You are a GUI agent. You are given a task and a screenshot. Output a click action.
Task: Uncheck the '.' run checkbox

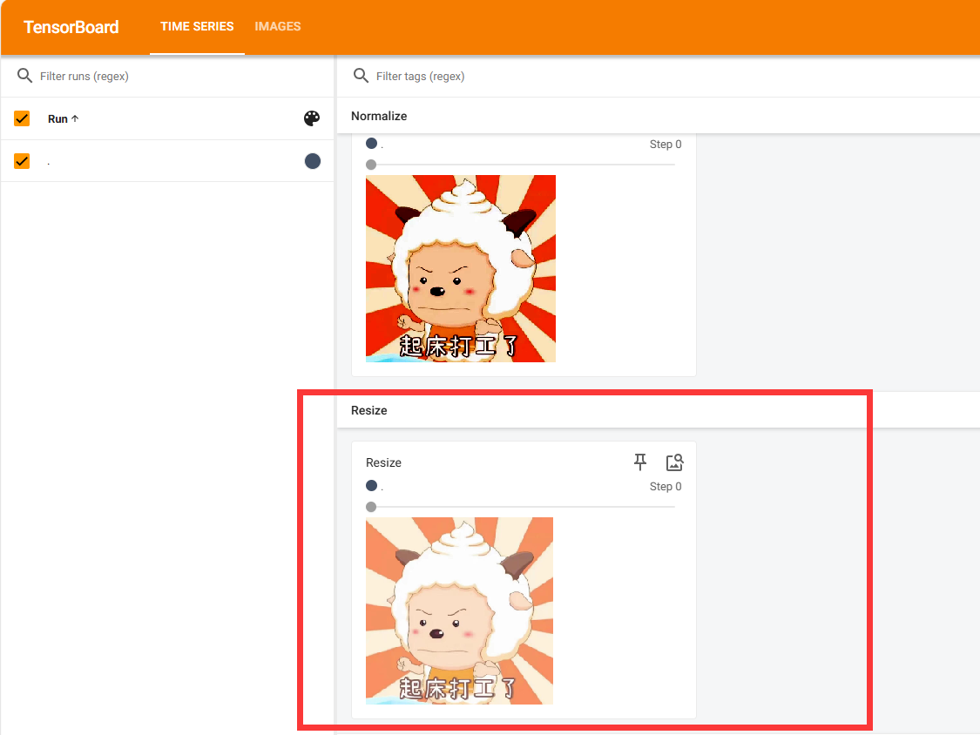22,161
